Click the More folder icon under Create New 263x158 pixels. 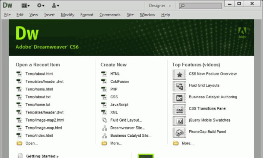104,143
